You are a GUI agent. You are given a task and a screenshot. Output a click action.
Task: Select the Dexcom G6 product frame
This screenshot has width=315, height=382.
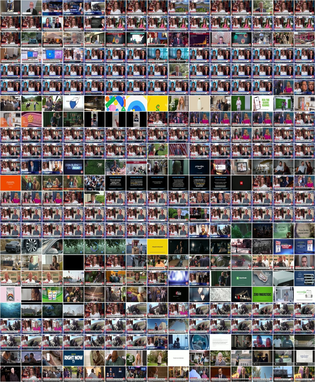[304, 294]
